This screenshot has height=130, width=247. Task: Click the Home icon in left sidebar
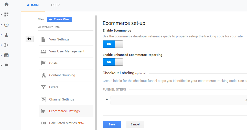coord(6,4)
